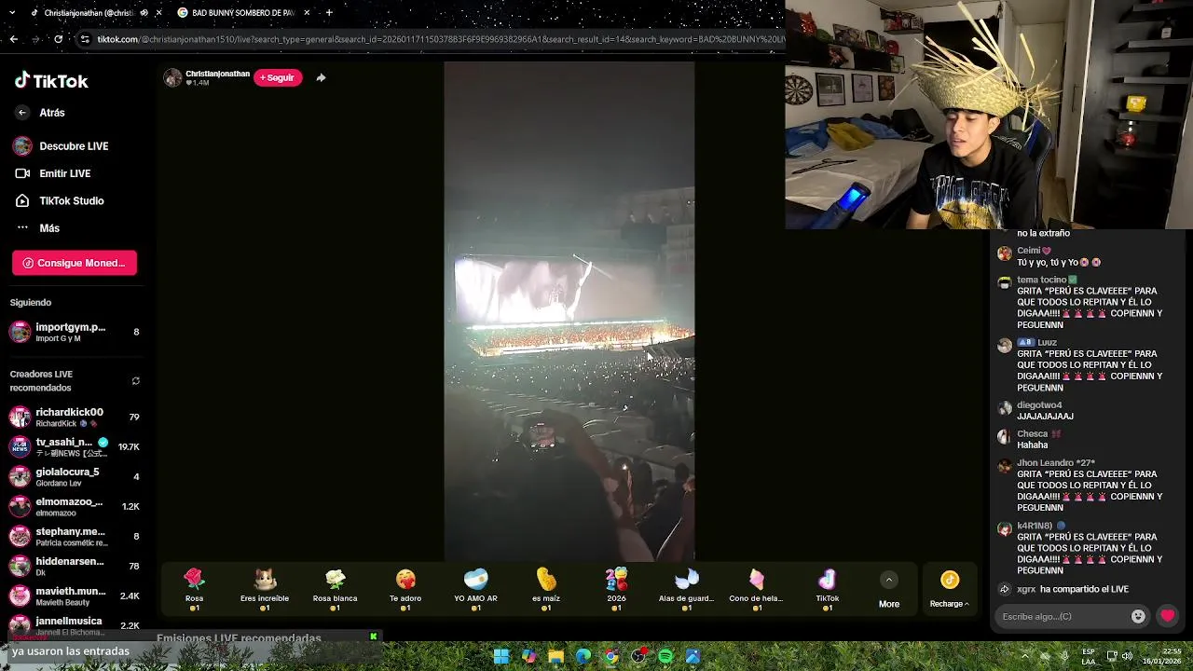This screenshot has width=1193, height=671.
Task: Open janellmusica live stream
Action: (75, 625)
